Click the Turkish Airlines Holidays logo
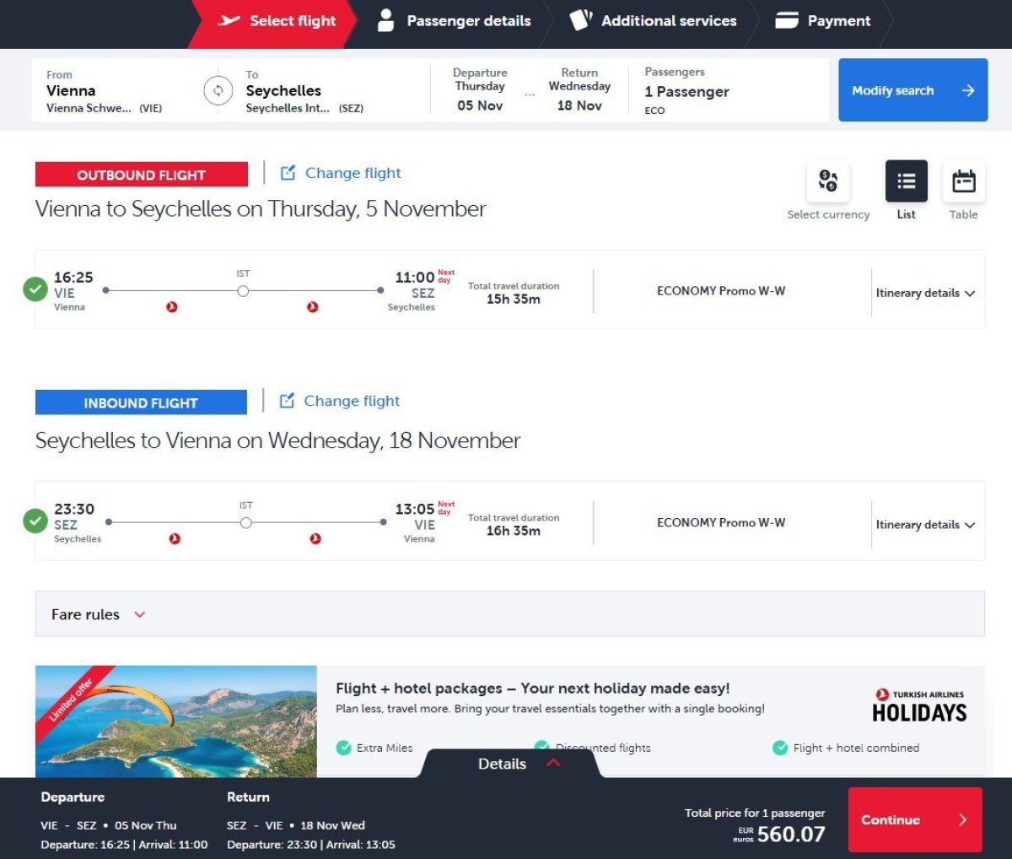This screenshot has width=1012, height=859. [x=919, y=706]
